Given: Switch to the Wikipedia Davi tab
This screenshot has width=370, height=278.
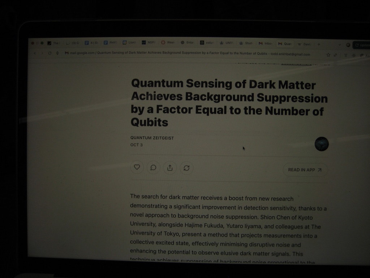Looking at the screenshot, I should click(304, 44).
